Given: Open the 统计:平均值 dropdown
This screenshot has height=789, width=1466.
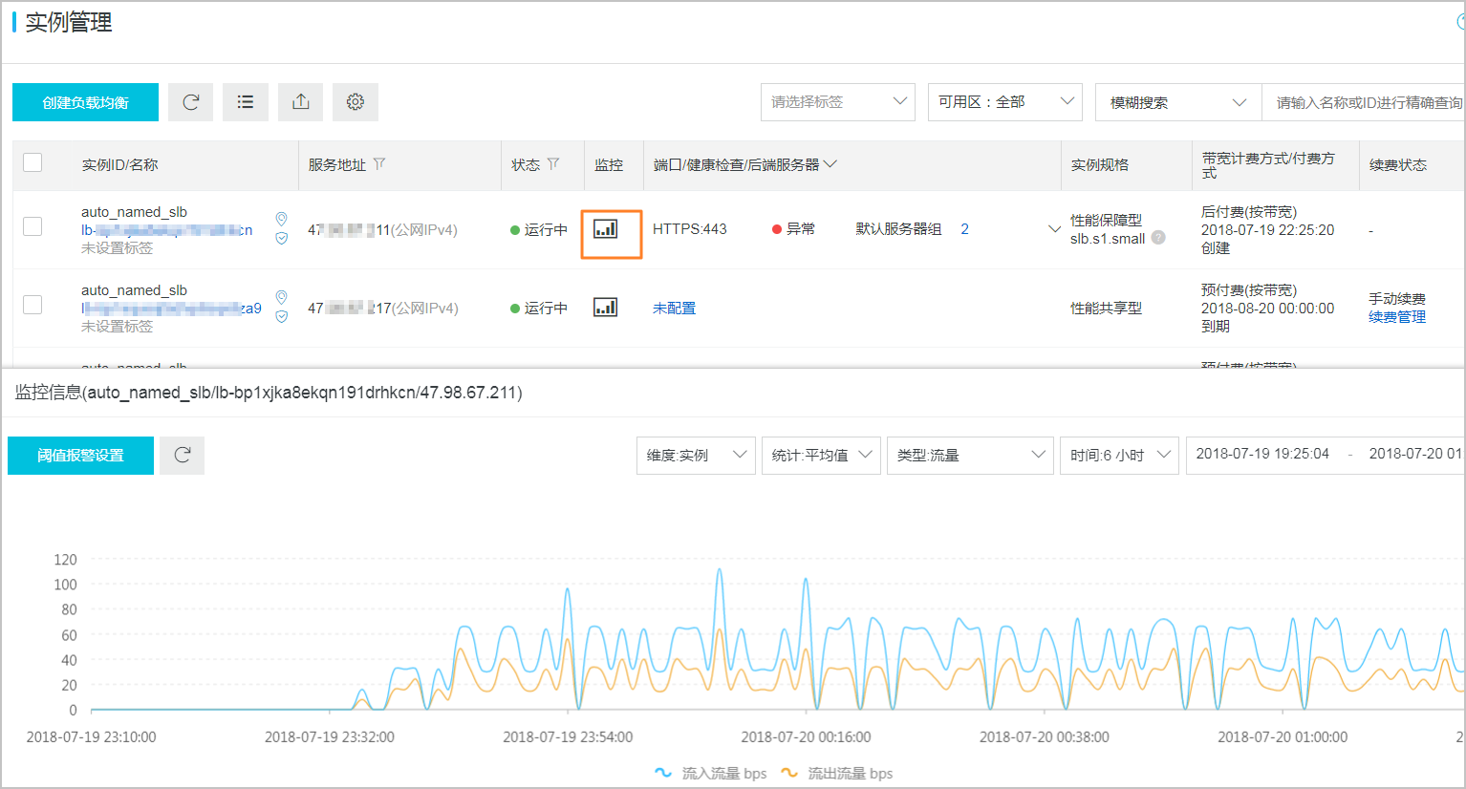Looking at the screenshot, I should click(821, 456).
